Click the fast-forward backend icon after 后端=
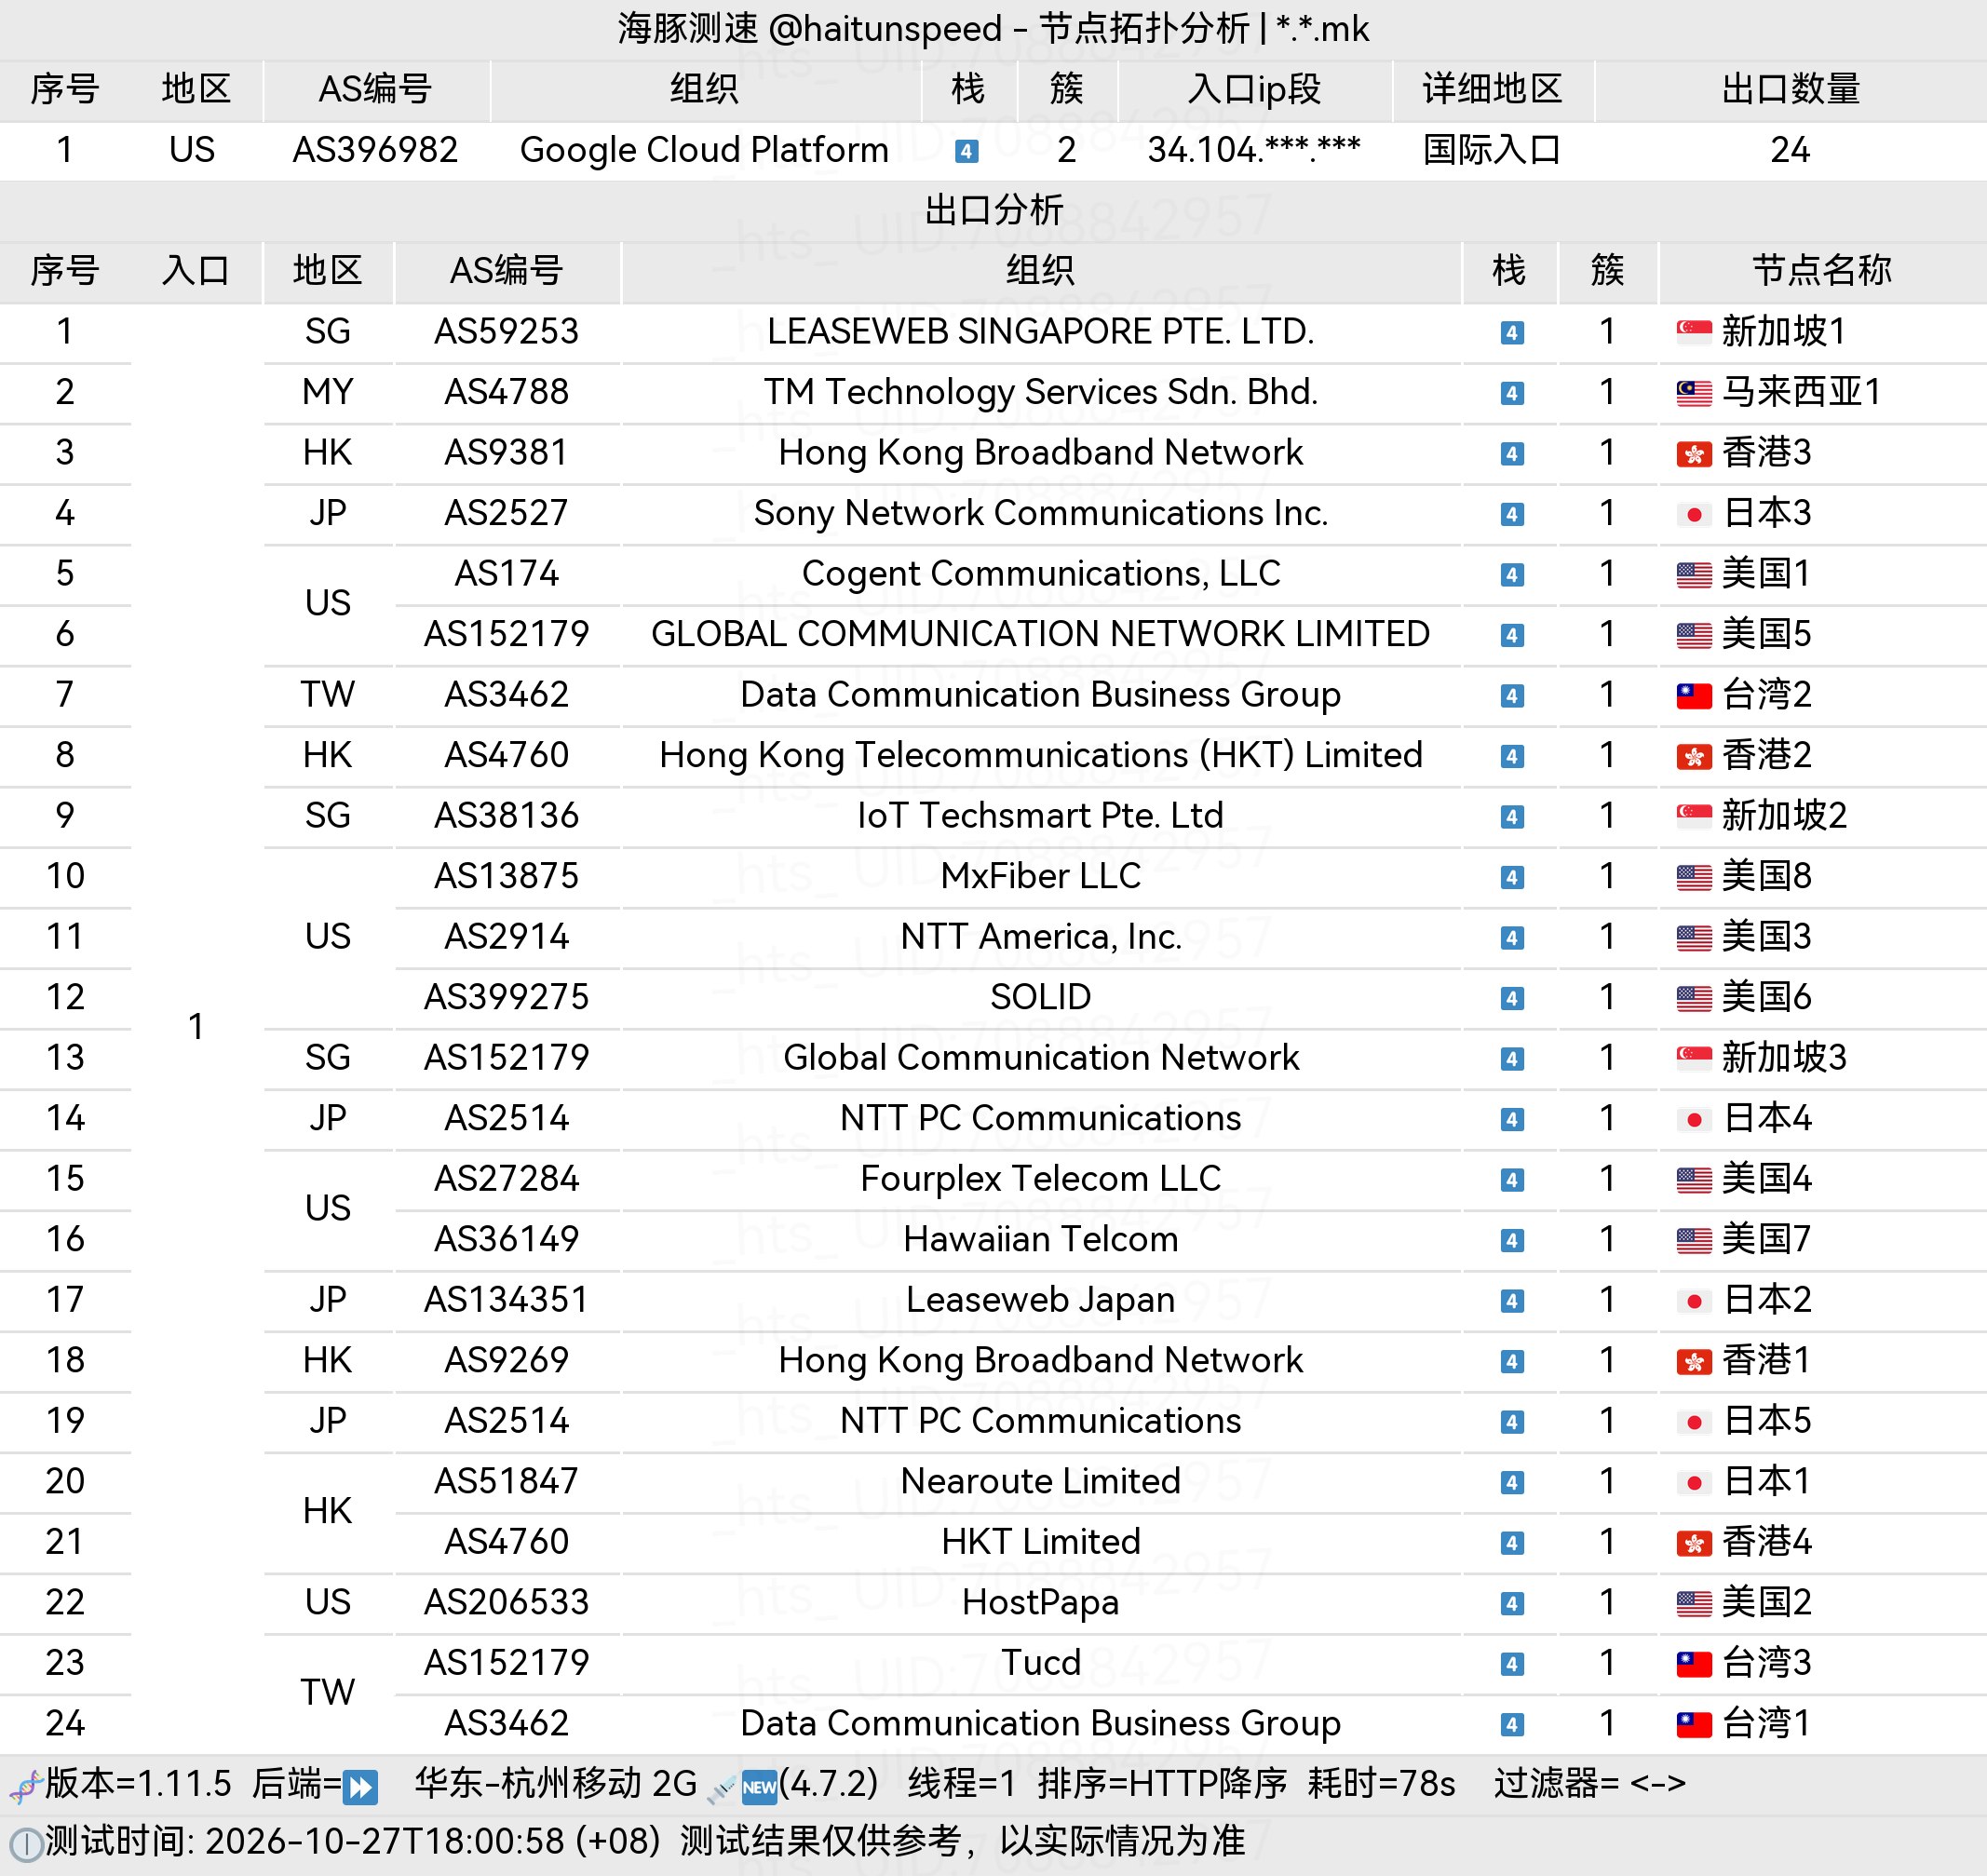The height and width of the screenshot is (1876, 1987). click(x=360, y=1787)
